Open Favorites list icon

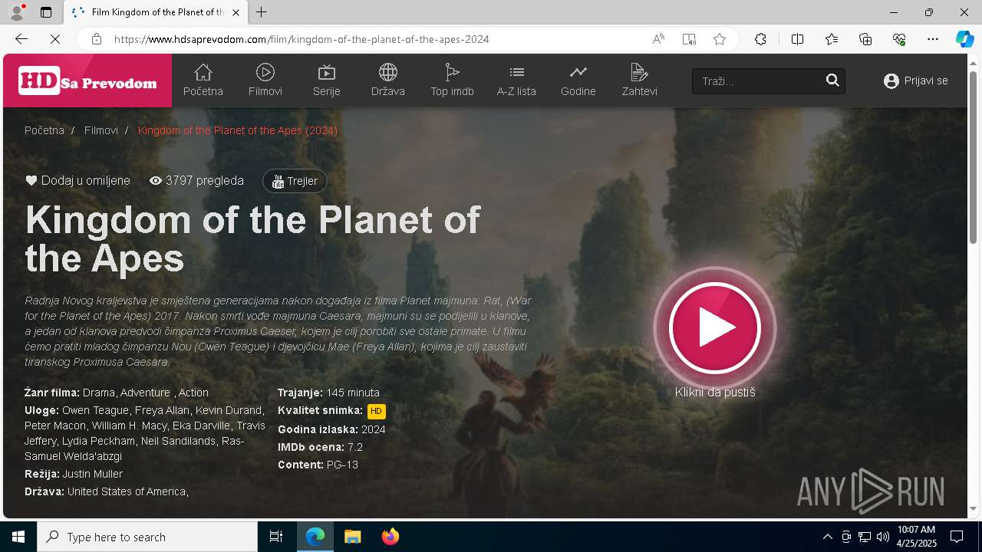click(832, 39)
